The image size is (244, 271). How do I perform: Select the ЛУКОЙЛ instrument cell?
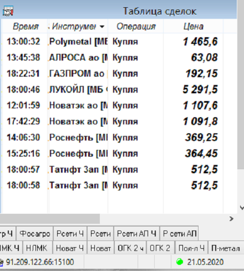pyautogui.click(x=78, y=89)
